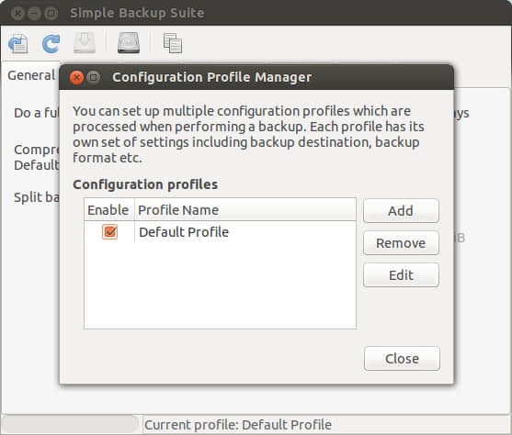Add a new configuration profile
This screenshot has width=512, height=435.
tap(401, 211)
